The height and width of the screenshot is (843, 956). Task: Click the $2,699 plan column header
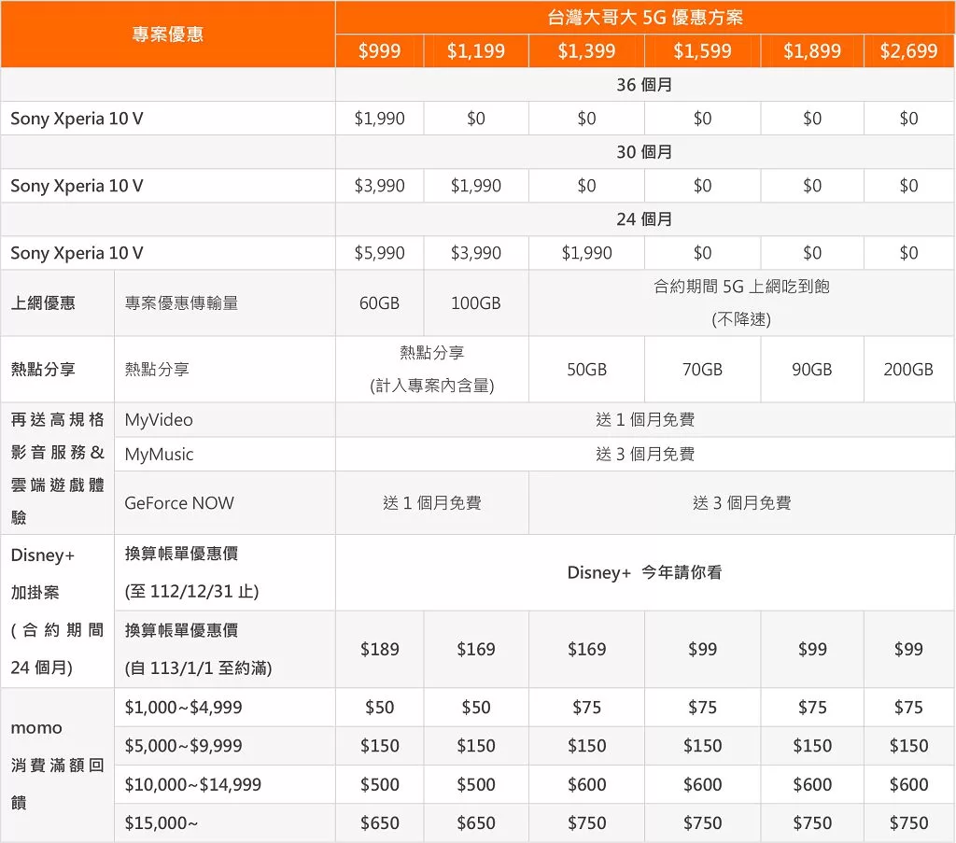908,50
